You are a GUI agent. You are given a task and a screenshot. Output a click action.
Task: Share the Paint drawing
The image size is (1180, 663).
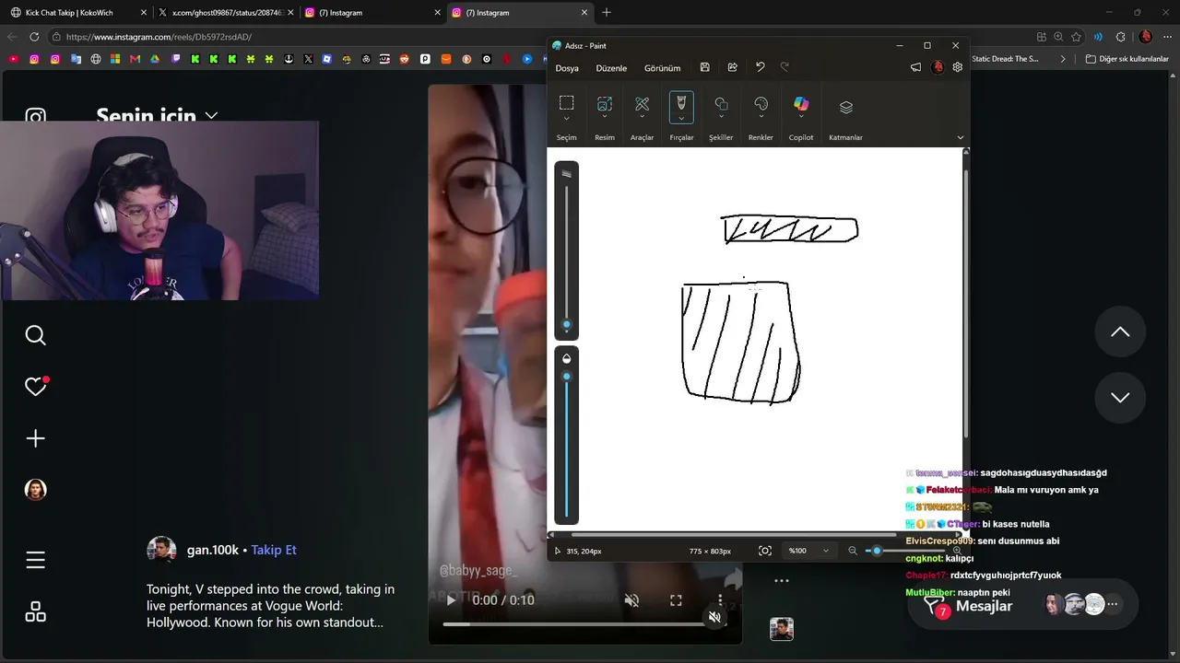732,67
